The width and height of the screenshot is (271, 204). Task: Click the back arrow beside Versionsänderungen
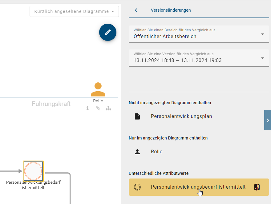point(136,10)
